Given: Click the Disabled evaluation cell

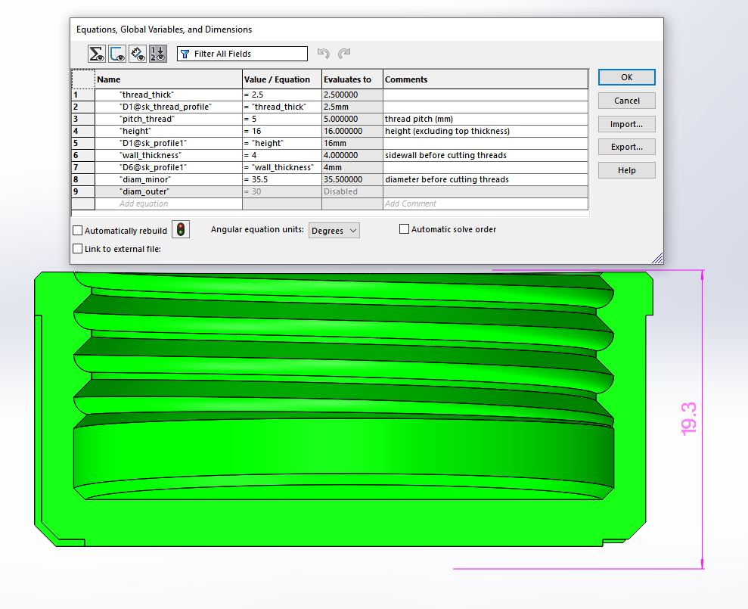Looking at the screenshot, I should pos(352,191).
